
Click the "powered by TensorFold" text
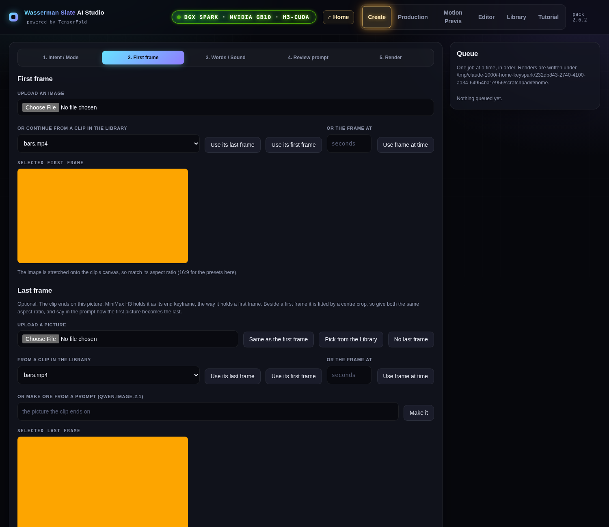tap(57, 22)
